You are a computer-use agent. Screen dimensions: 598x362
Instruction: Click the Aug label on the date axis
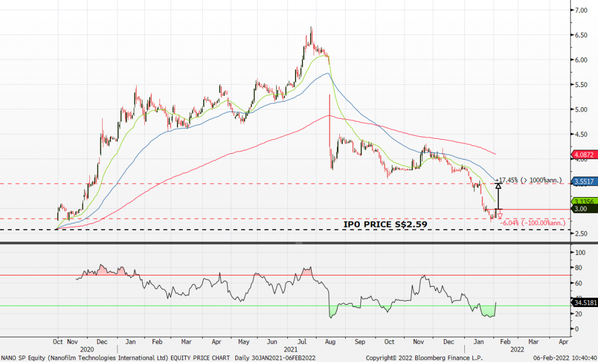pyautogui.click(x=330, y=342)
